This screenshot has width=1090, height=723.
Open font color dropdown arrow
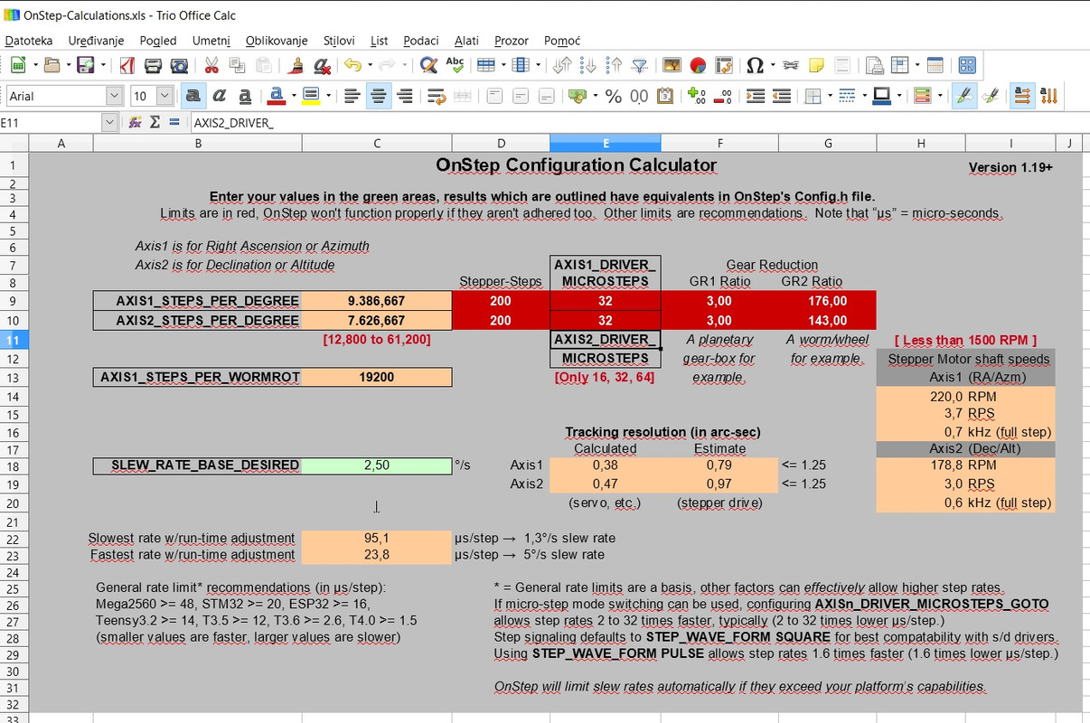294,96
